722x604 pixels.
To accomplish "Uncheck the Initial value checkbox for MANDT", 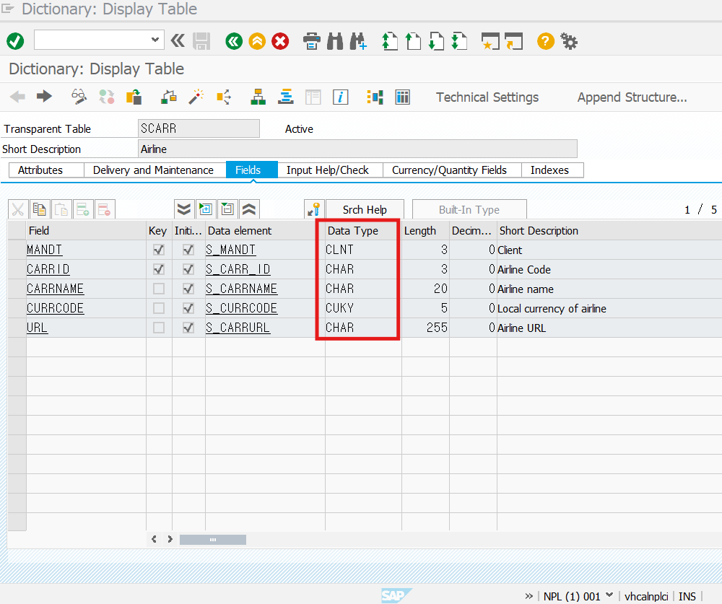I will [x=189, y=249].
